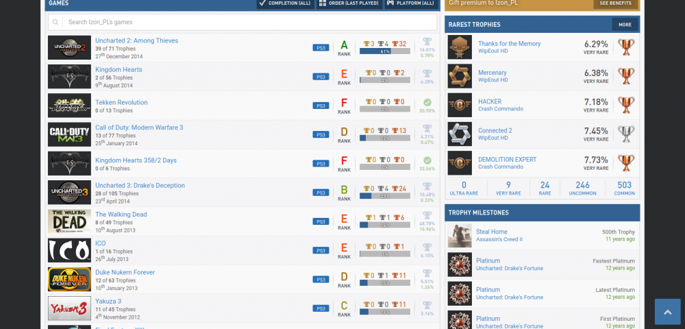
Task: Click the HACKER trophy badge icon
Action: 460,105
